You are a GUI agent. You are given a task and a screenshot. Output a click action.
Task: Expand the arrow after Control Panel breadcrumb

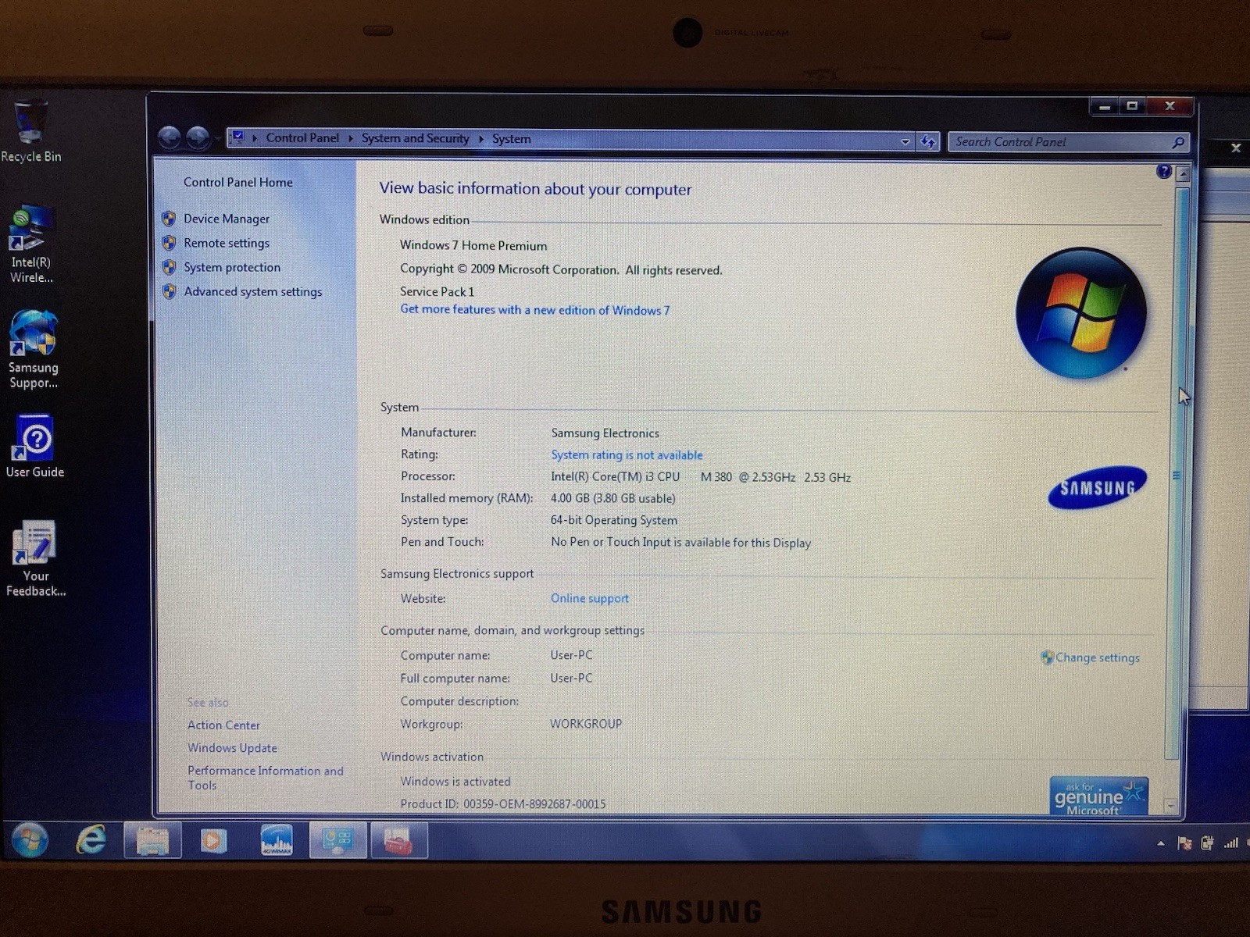[x=350, y=138]
